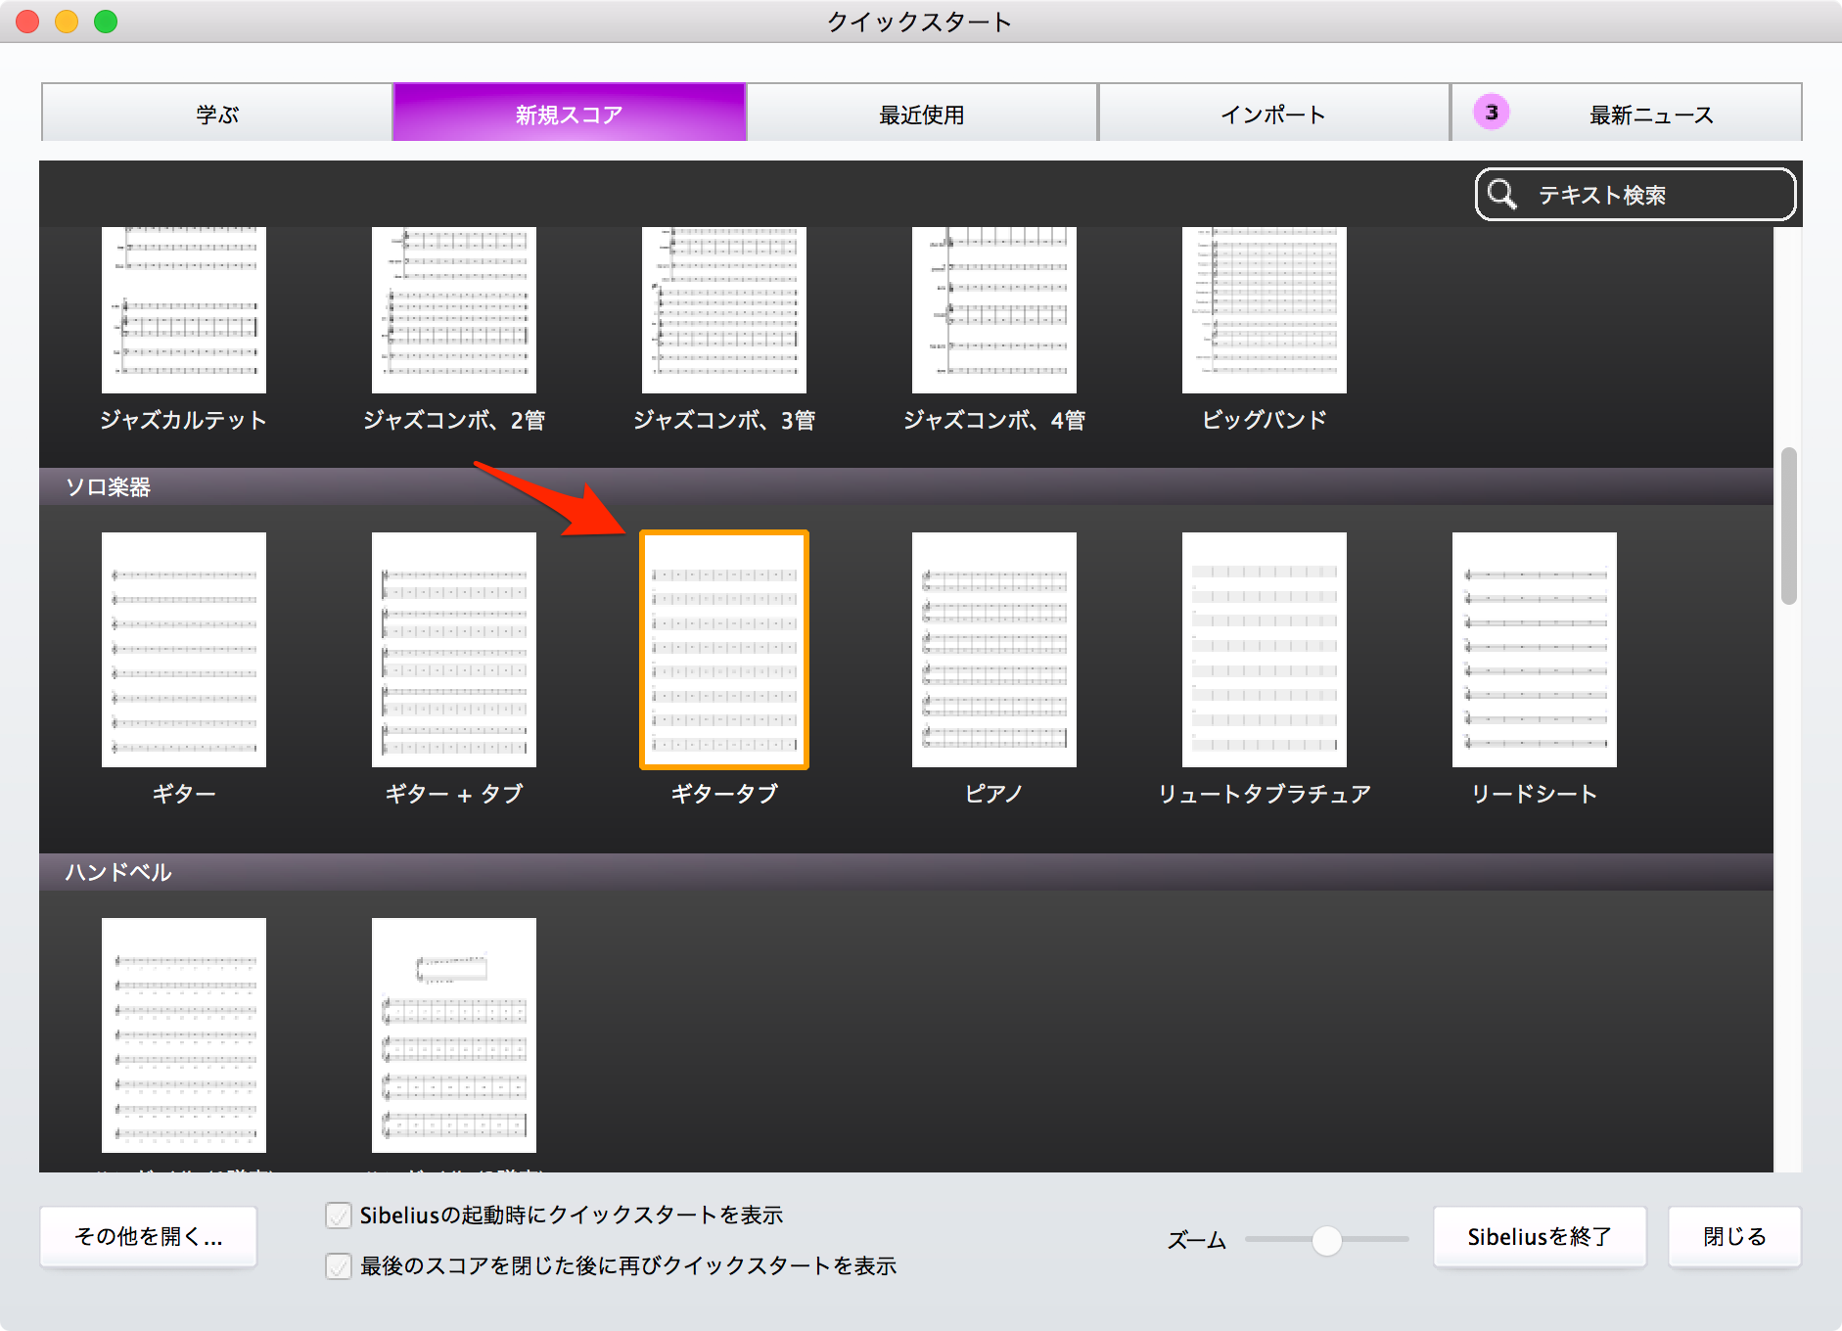Toggle show Quick Start at Sibelius startup

point(339,1216)
